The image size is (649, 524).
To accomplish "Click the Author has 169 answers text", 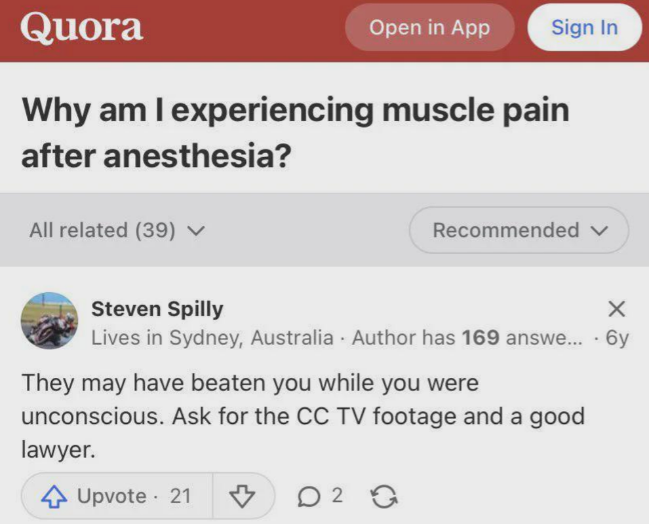I will 467,337.
